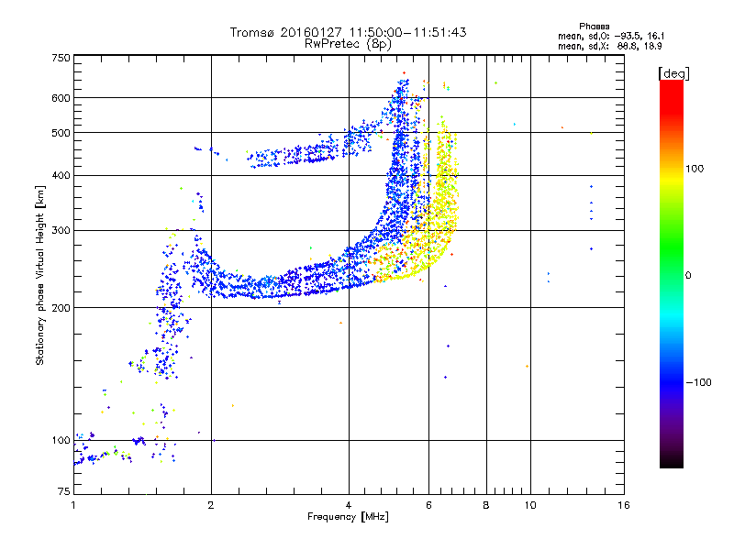Viewport: 734px width, 550px height.
Task: Click the y-axis tick label '100'
Action: (x=61, y=441)
